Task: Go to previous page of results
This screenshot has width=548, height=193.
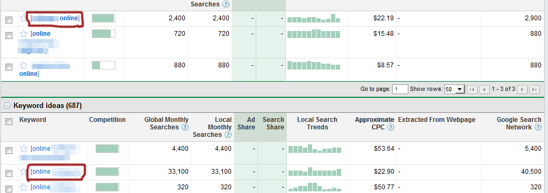Action: pos(484,89)
